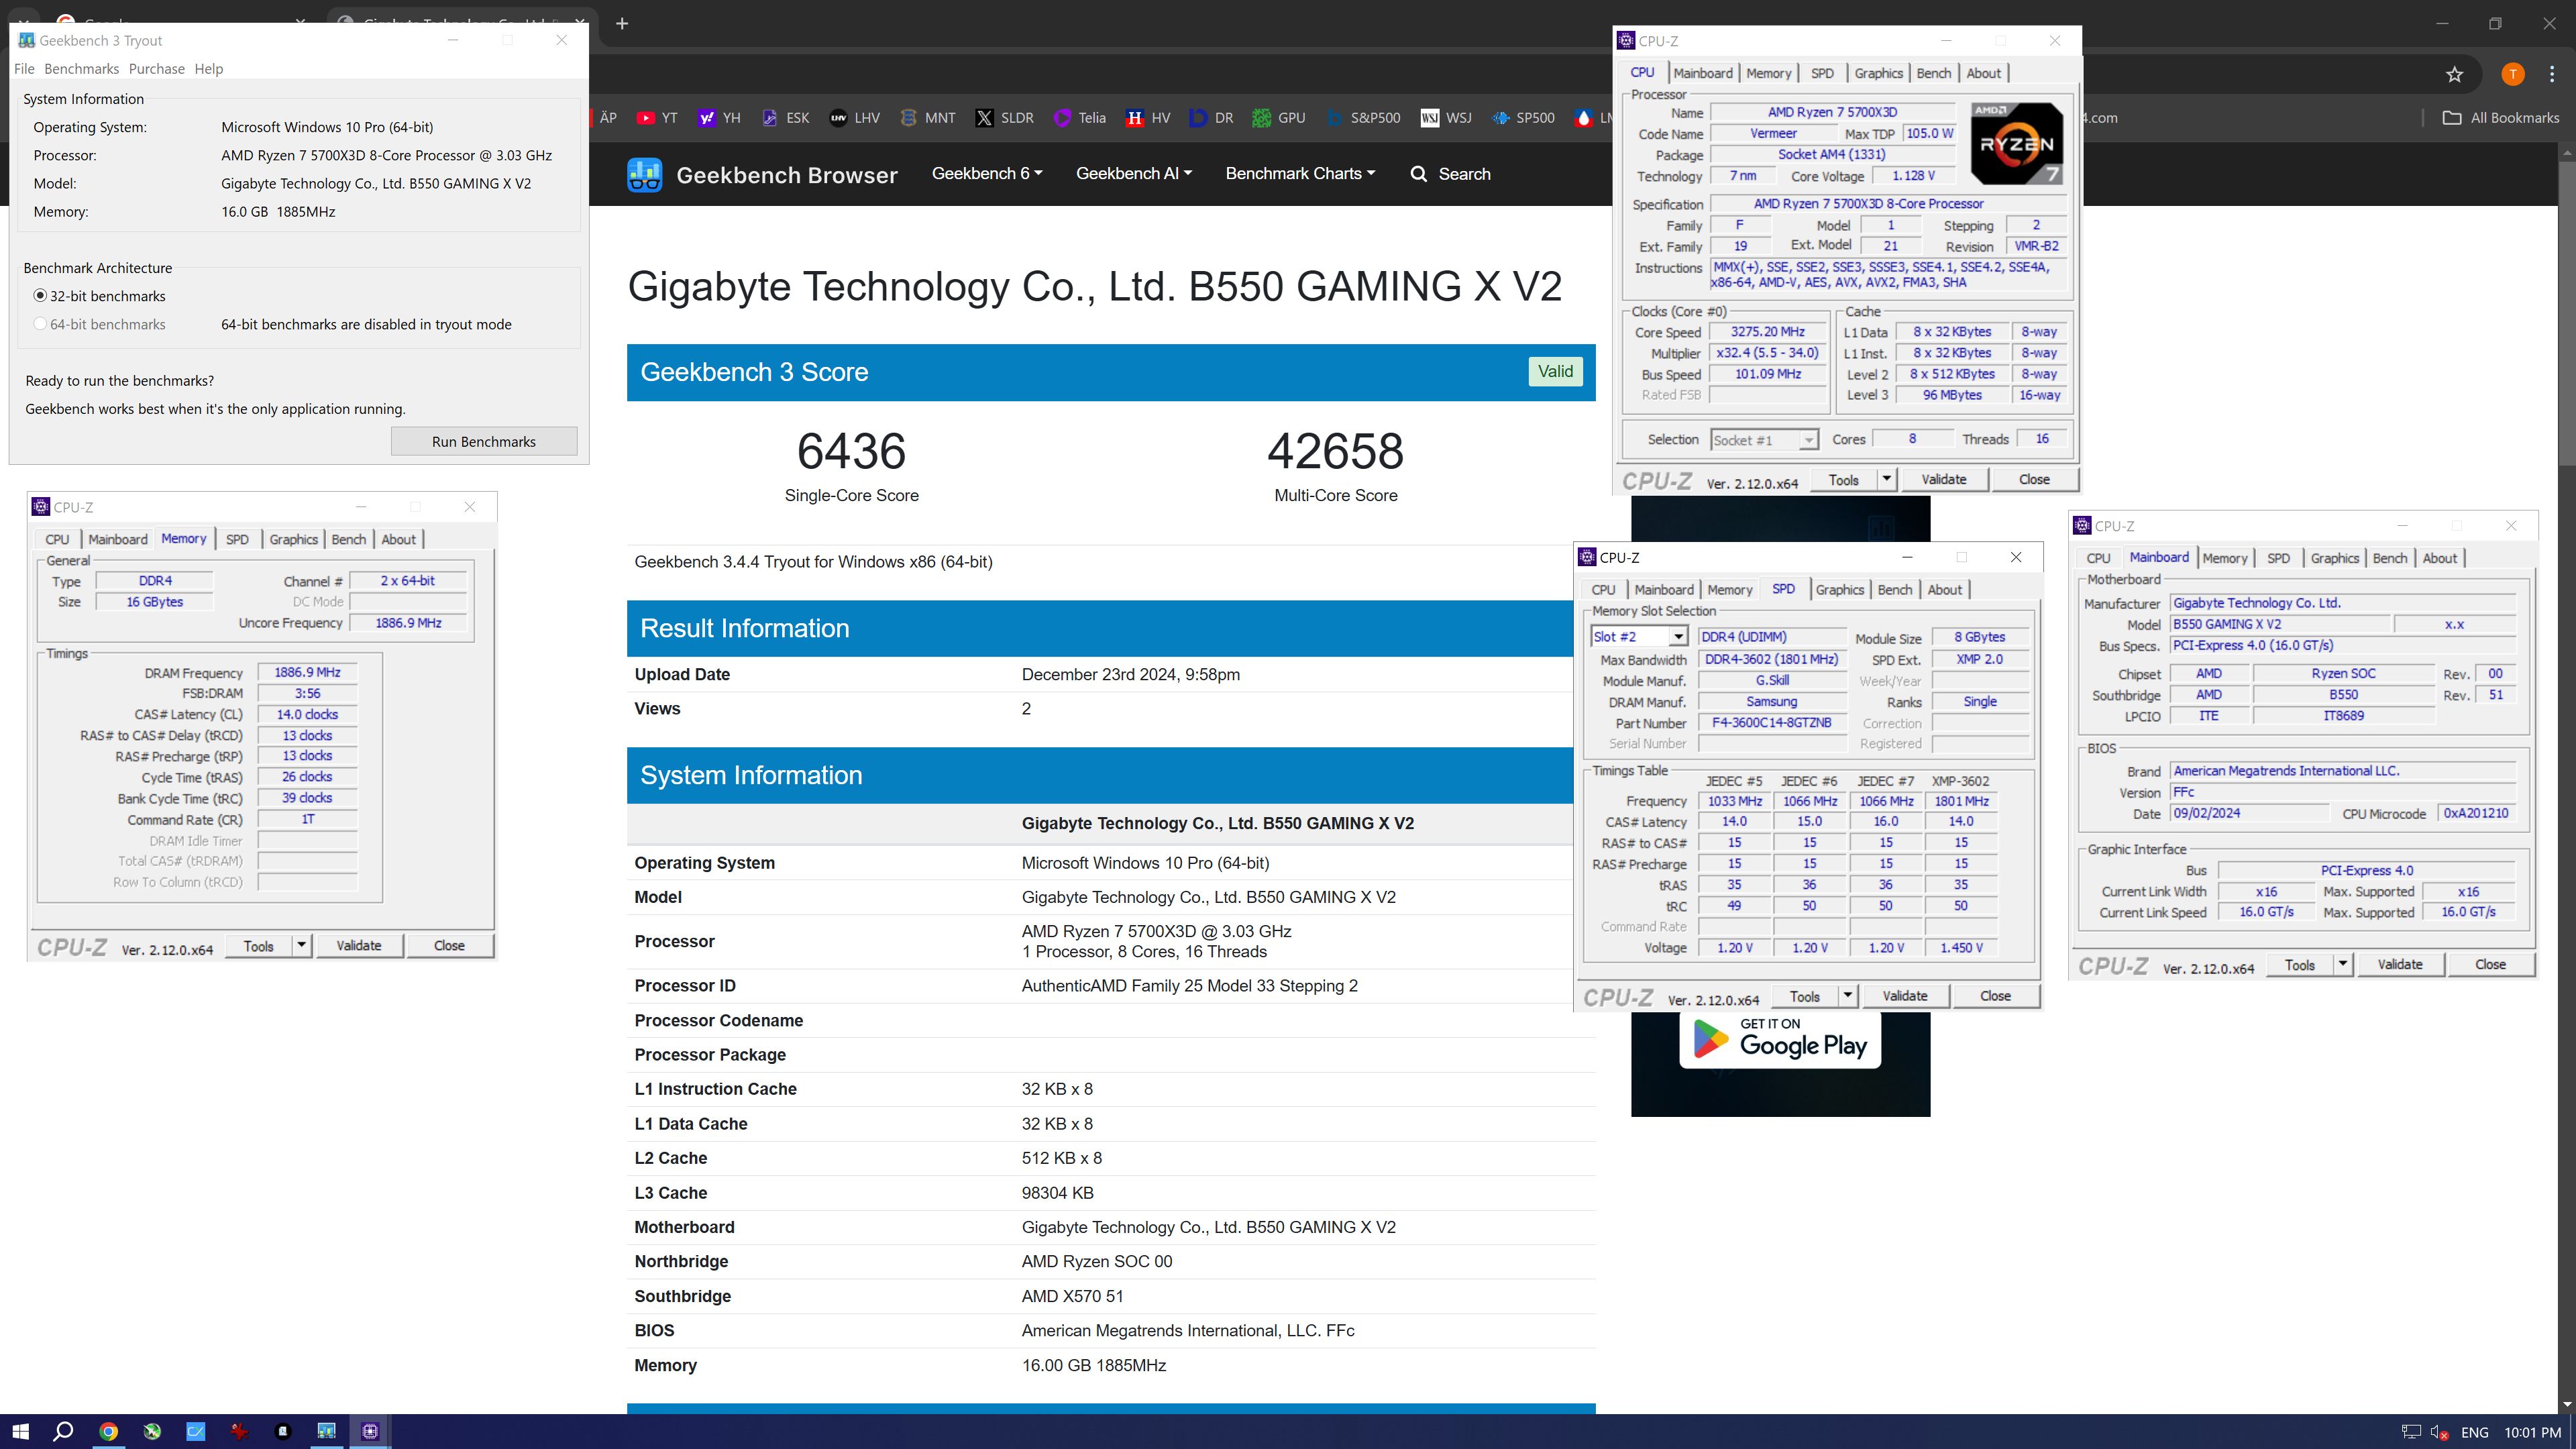The height and width of the screenshot is (1449, 2576).
Task: Click Search in Geekbench Browser navbar
Action: pos(1450,174)
